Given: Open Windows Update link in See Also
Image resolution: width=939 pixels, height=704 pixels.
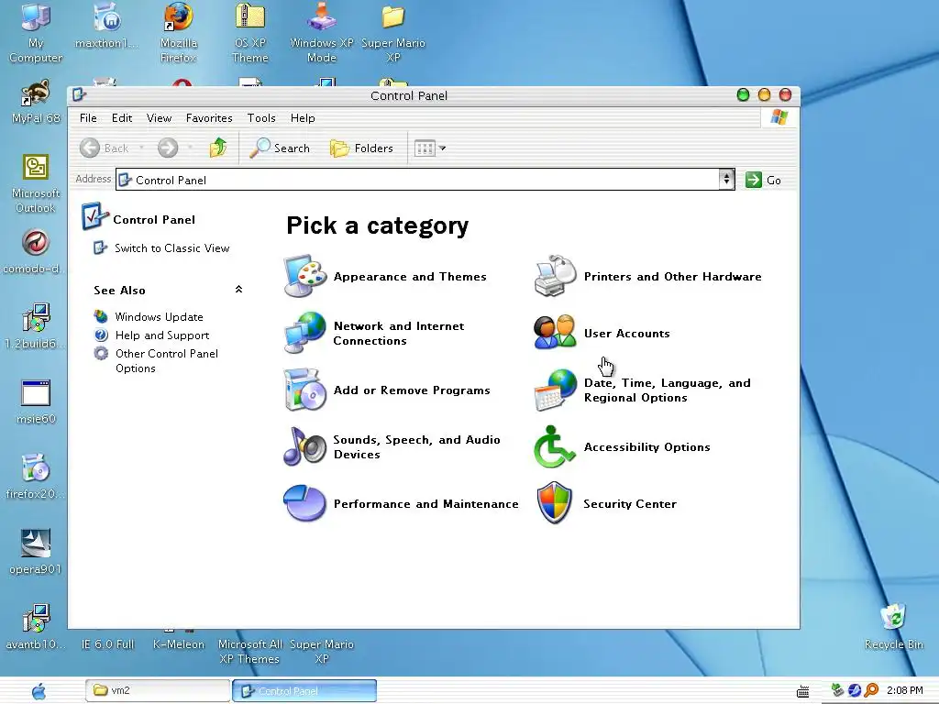Looking at the screenshot, I should (159, 316).
